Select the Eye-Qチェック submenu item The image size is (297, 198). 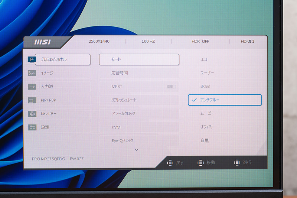click(139, 140)
